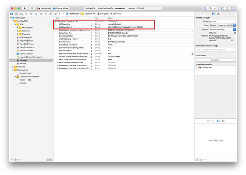Open the source control navigator

tap(17, 14)
